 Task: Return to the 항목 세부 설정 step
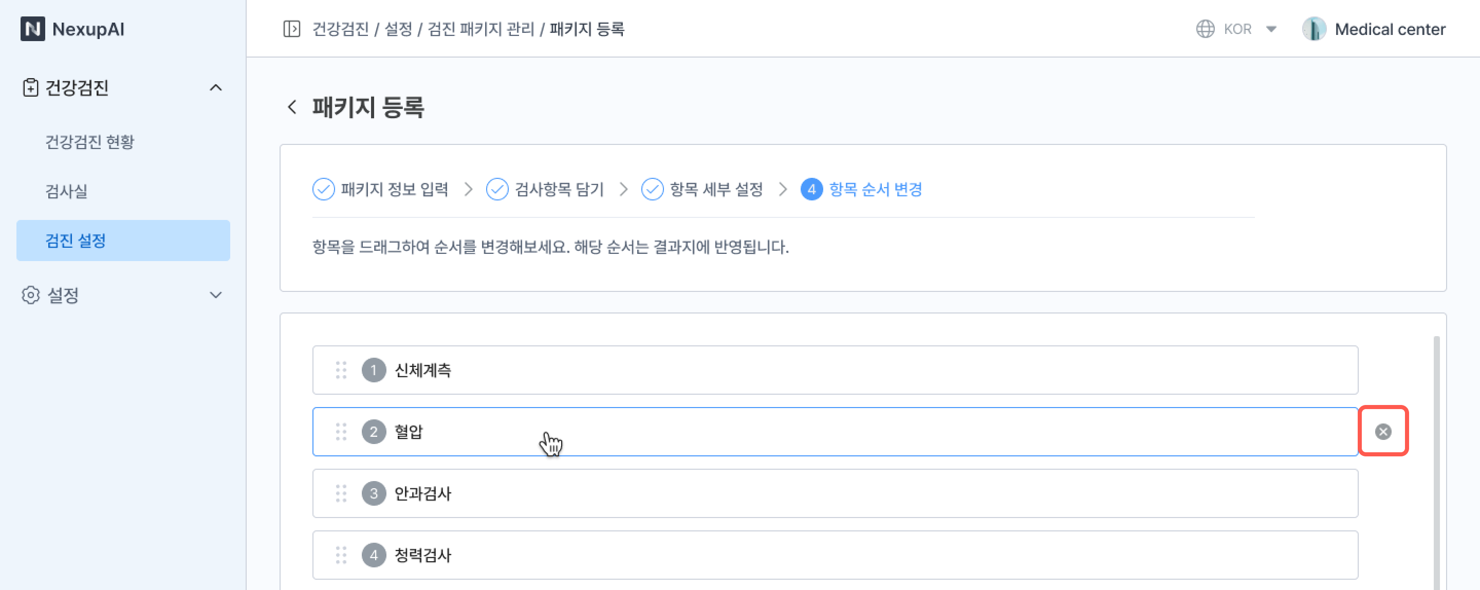(701, 189)
